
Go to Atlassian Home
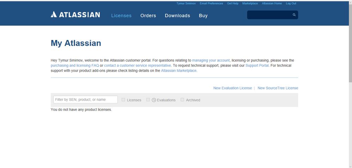coord(272,4)
